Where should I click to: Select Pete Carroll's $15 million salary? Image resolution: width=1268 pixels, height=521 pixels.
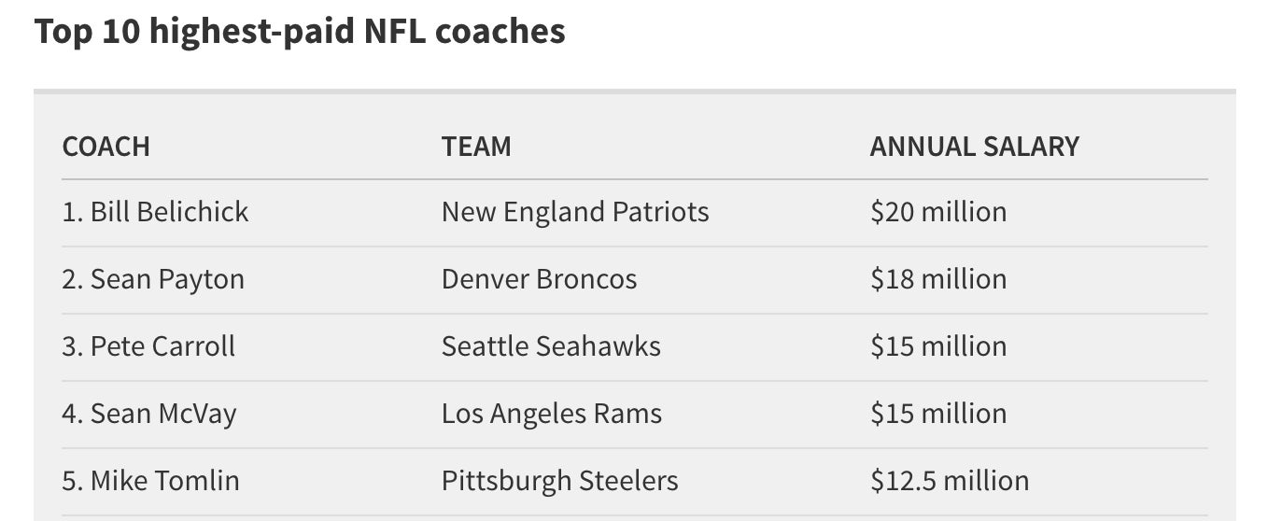[938, 346]
